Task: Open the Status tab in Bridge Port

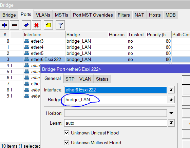Action: pos(102,79)
